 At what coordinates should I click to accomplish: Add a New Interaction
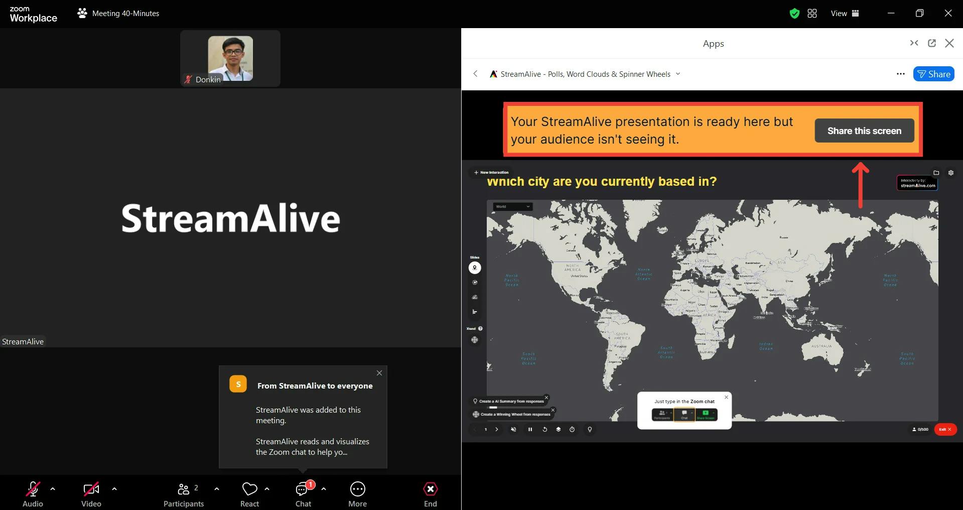pyautogui.click(x=491, y=172)
